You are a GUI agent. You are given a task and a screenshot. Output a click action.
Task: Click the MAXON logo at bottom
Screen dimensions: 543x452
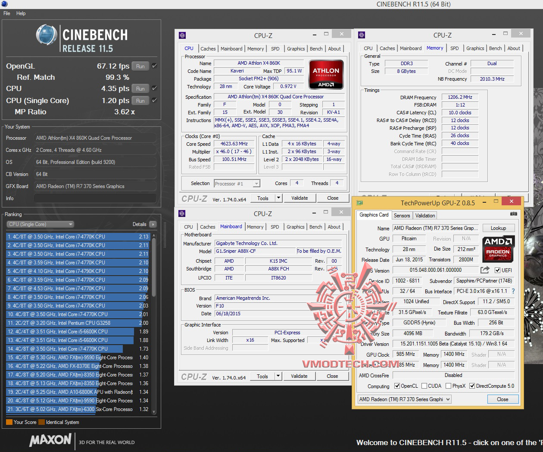[50, 440]
